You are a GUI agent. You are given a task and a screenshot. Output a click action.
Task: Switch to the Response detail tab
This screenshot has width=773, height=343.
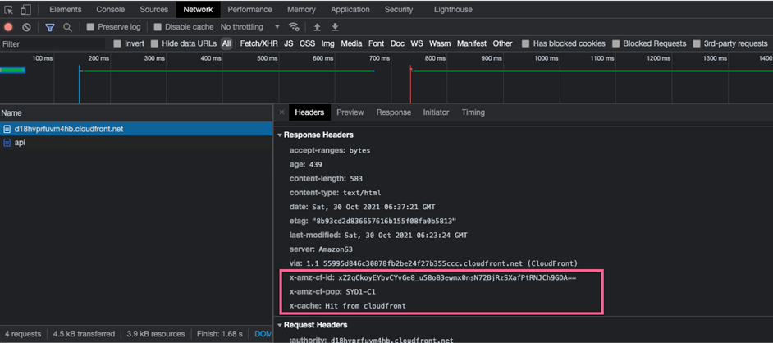pos(394,112)
